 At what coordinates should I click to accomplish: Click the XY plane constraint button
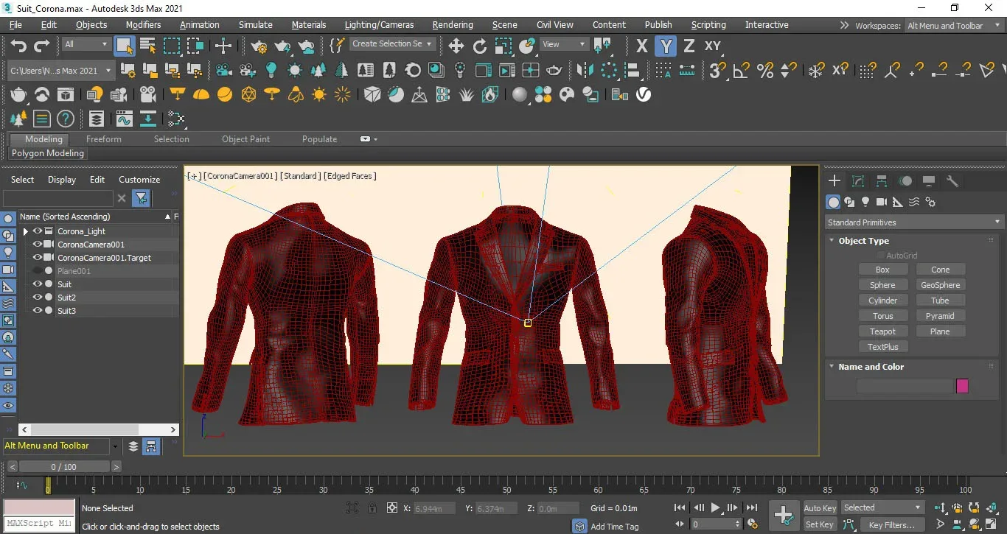[712, 46]
